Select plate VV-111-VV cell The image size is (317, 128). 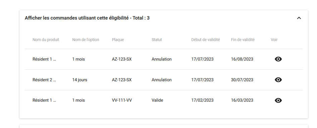click(x=122, y=100)
